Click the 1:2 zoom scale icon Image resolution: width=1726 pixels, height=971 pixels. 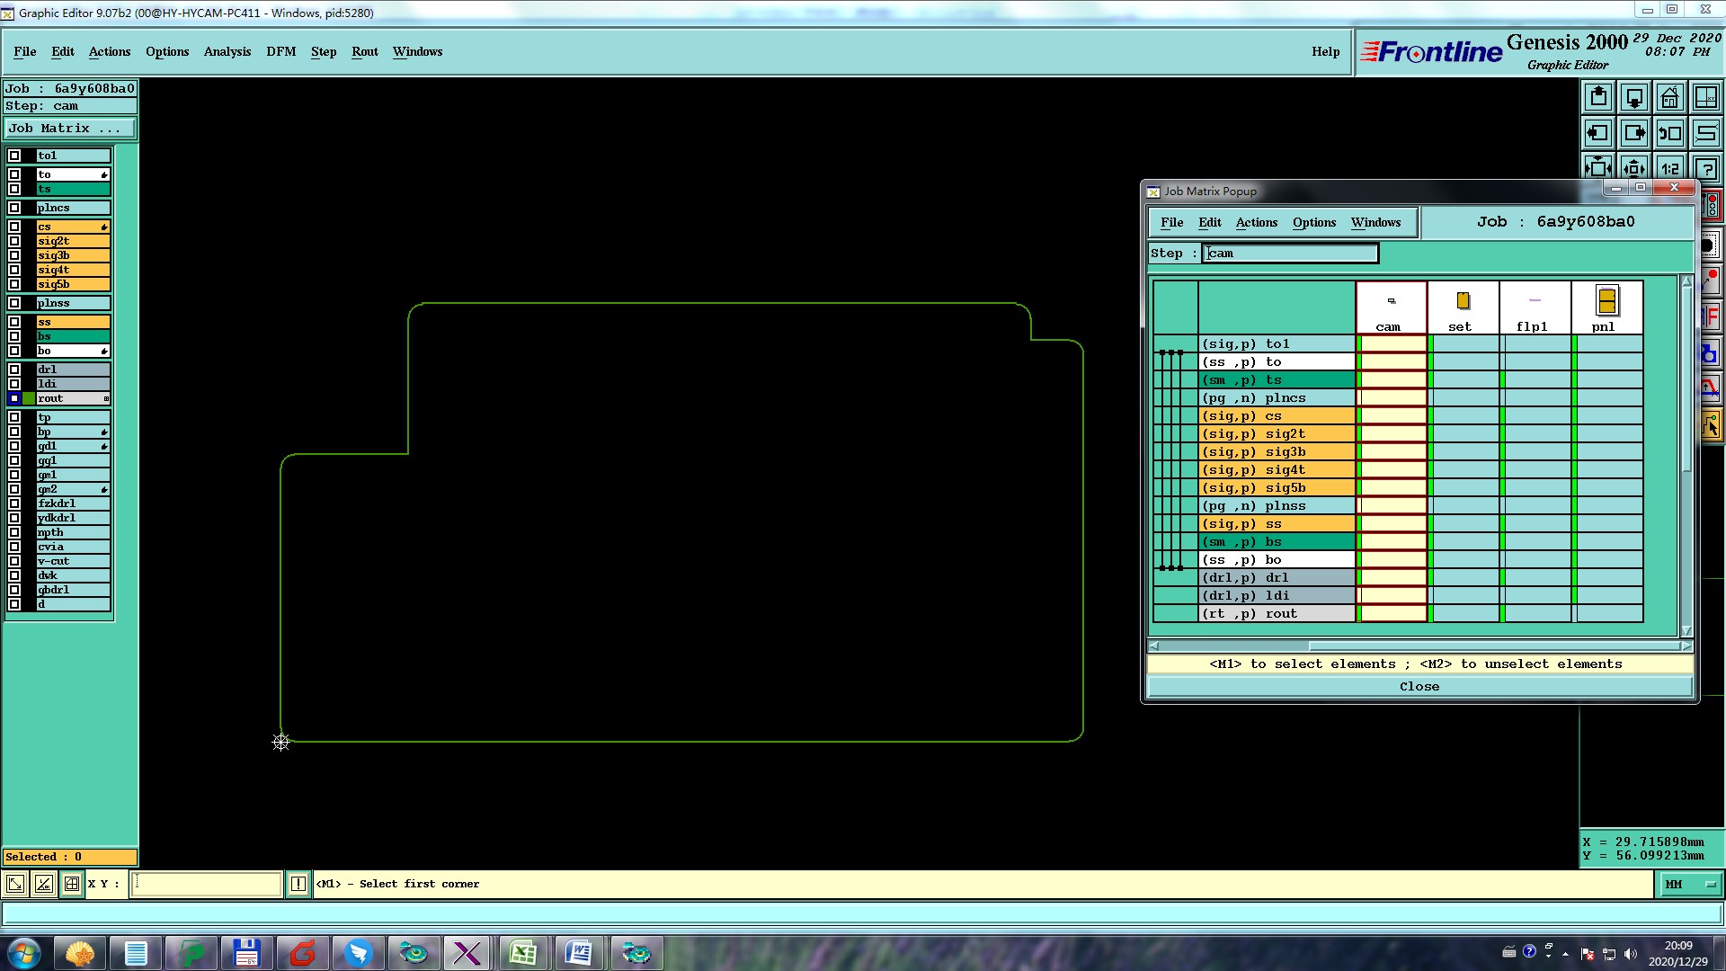[1669, 168]
